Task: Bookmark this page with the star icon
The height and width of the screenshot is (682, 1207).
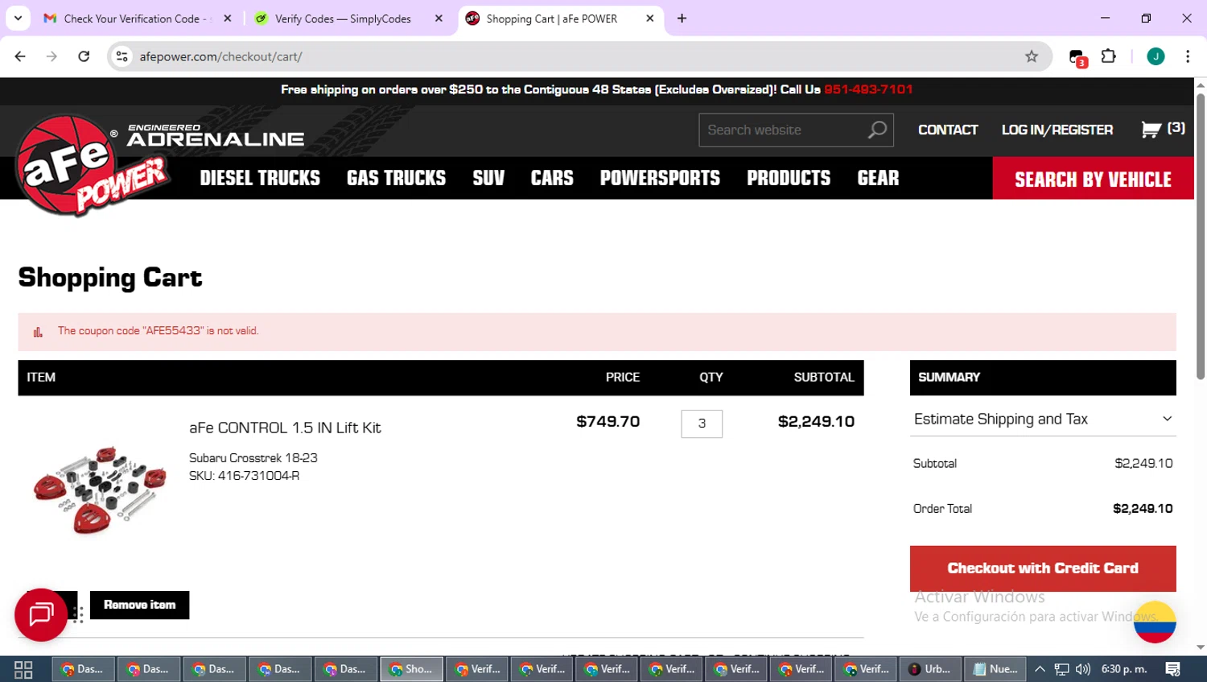Action: pos(1032,56)
